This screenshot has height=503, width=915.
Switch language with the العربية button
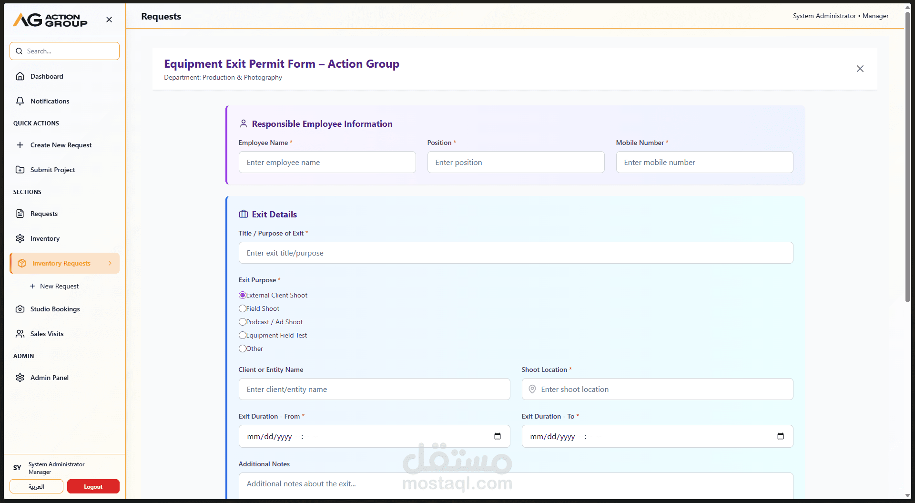pos(36,486)
